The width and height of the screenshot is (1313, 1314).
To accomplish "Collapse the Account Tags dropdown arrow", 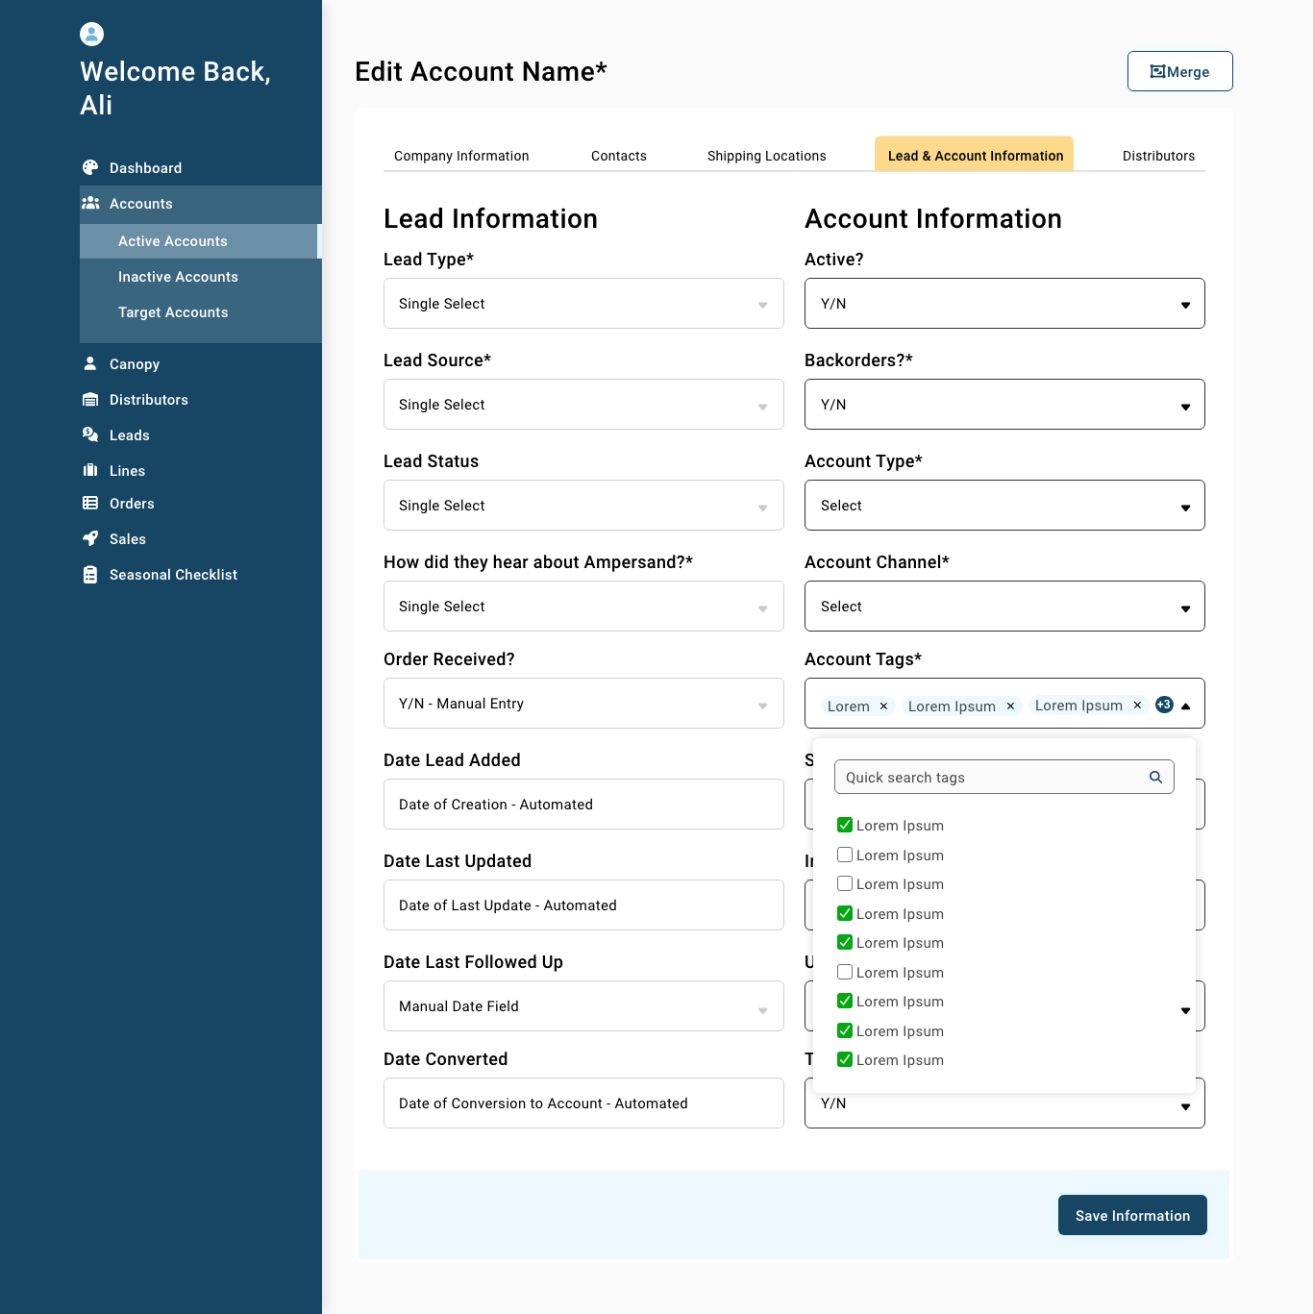I will coord(1186,704).
